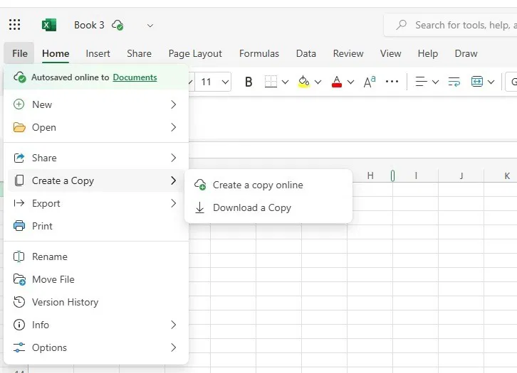517x373 pixels.
Task: Expand the merge options arrow
Action: [x=491, y=82]
